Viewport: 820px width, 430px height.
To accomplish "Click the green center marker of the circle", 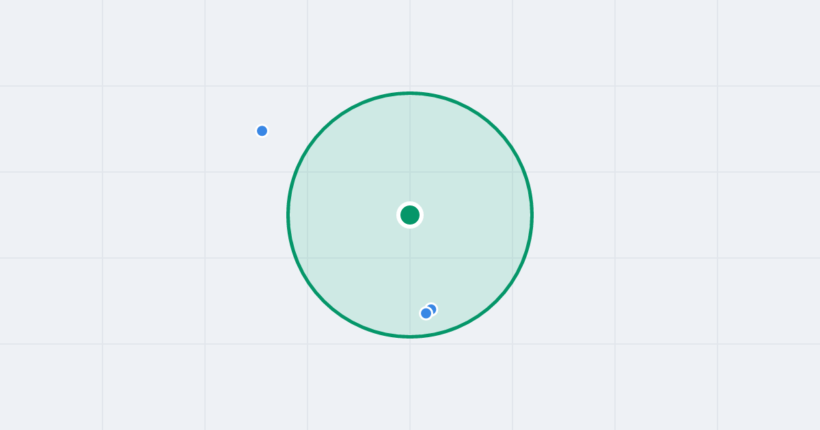I will pos(410,215).
